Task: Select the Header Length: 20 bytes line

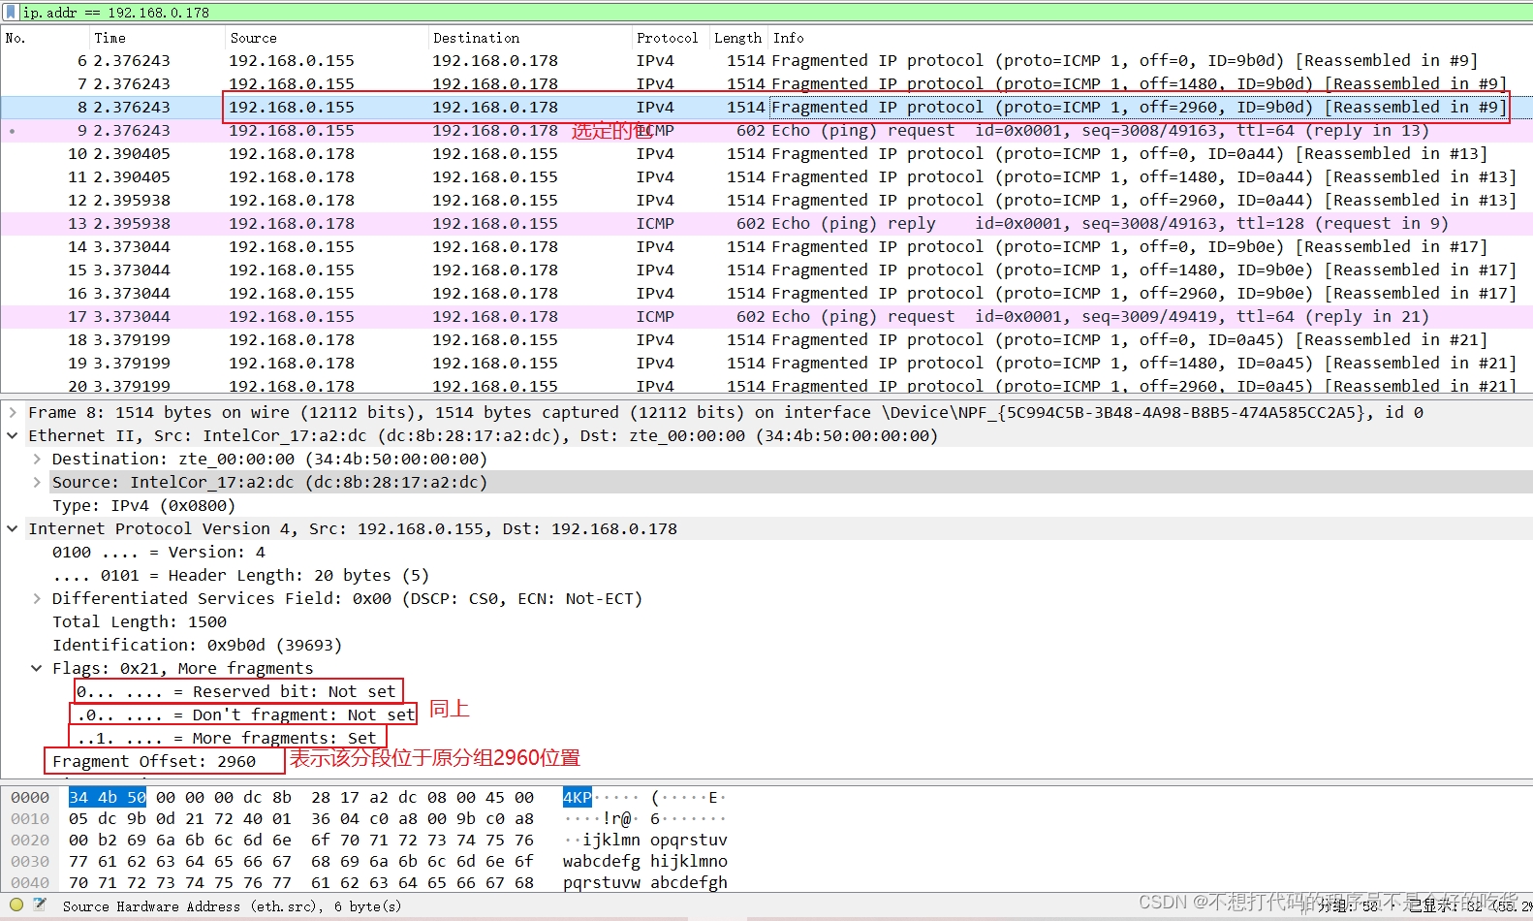Action: [x=240, y=575]
